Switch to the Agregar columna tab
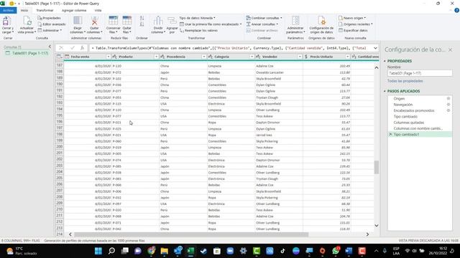The height and width of the screenshot is (258, 460). pyautogui.click(x=74, y=10)
